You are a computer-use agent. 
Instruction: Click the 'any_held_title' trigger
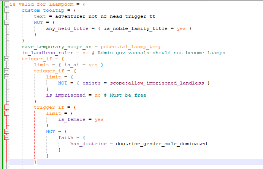coord(67,28)
